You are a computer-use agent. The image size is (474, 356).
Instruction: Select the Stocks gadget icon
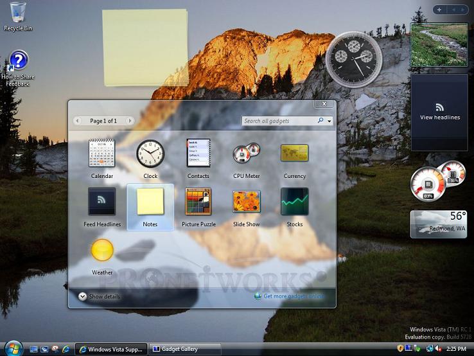click(x=294, y=202)
